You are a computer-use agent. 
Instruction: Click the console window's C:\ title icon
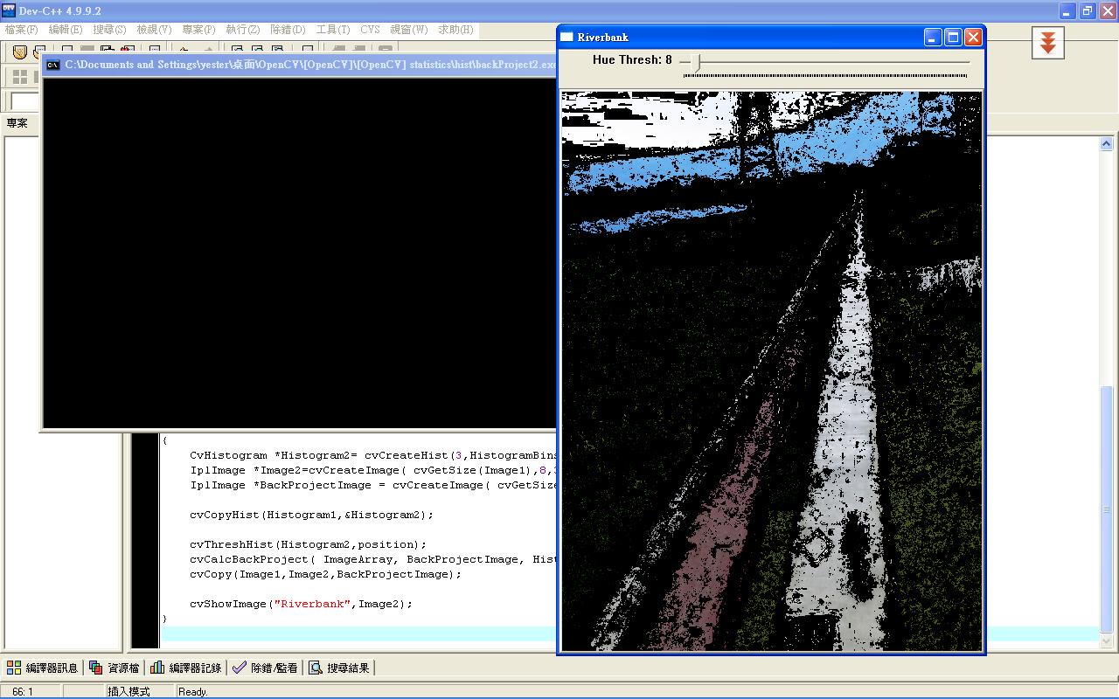pyautogui.click(x=52, y=65)
